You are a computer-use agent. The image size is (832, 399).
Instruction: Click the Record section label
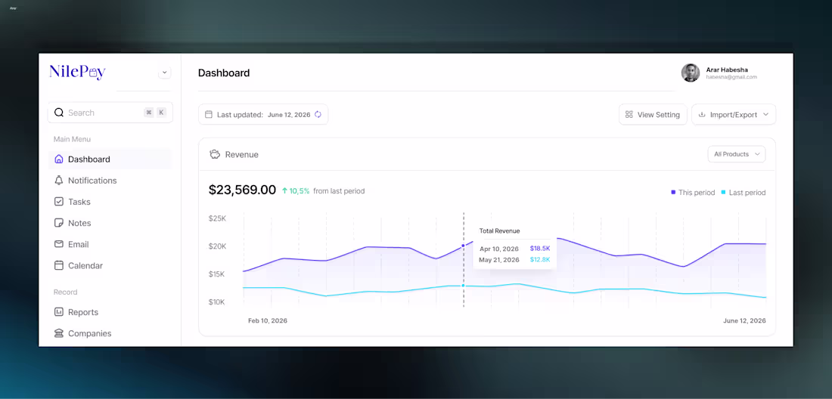(x=65, y=292)
